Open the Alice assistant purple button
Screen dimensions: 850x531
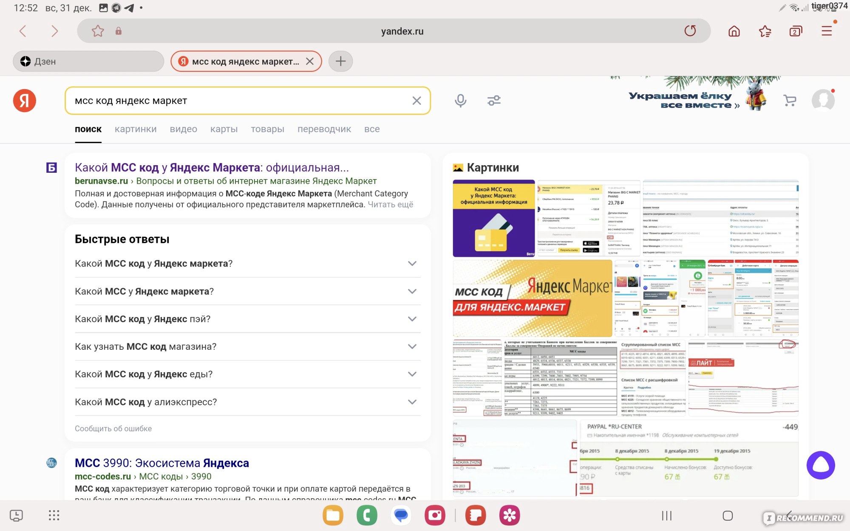(821, 465)
